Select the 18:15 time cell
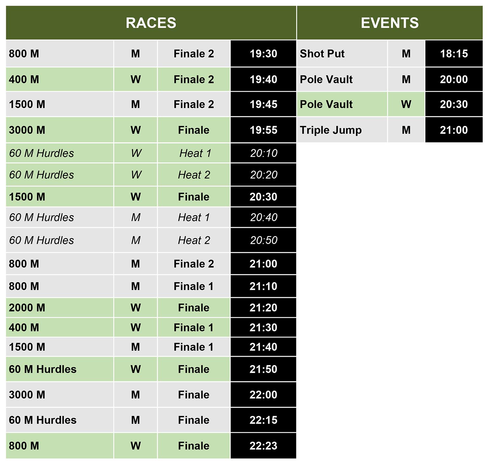Image resolution: width=491 pixels, height=467 pixels. click(x=454, y=54)
